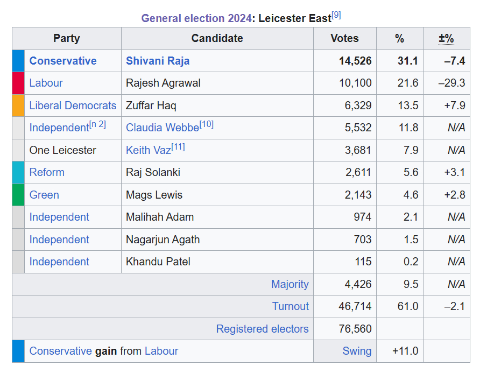Open Keith Vaz's candidate page
The width and height of the screenshot is (494, 373).
pyautogui.click(x=147, y=150)
